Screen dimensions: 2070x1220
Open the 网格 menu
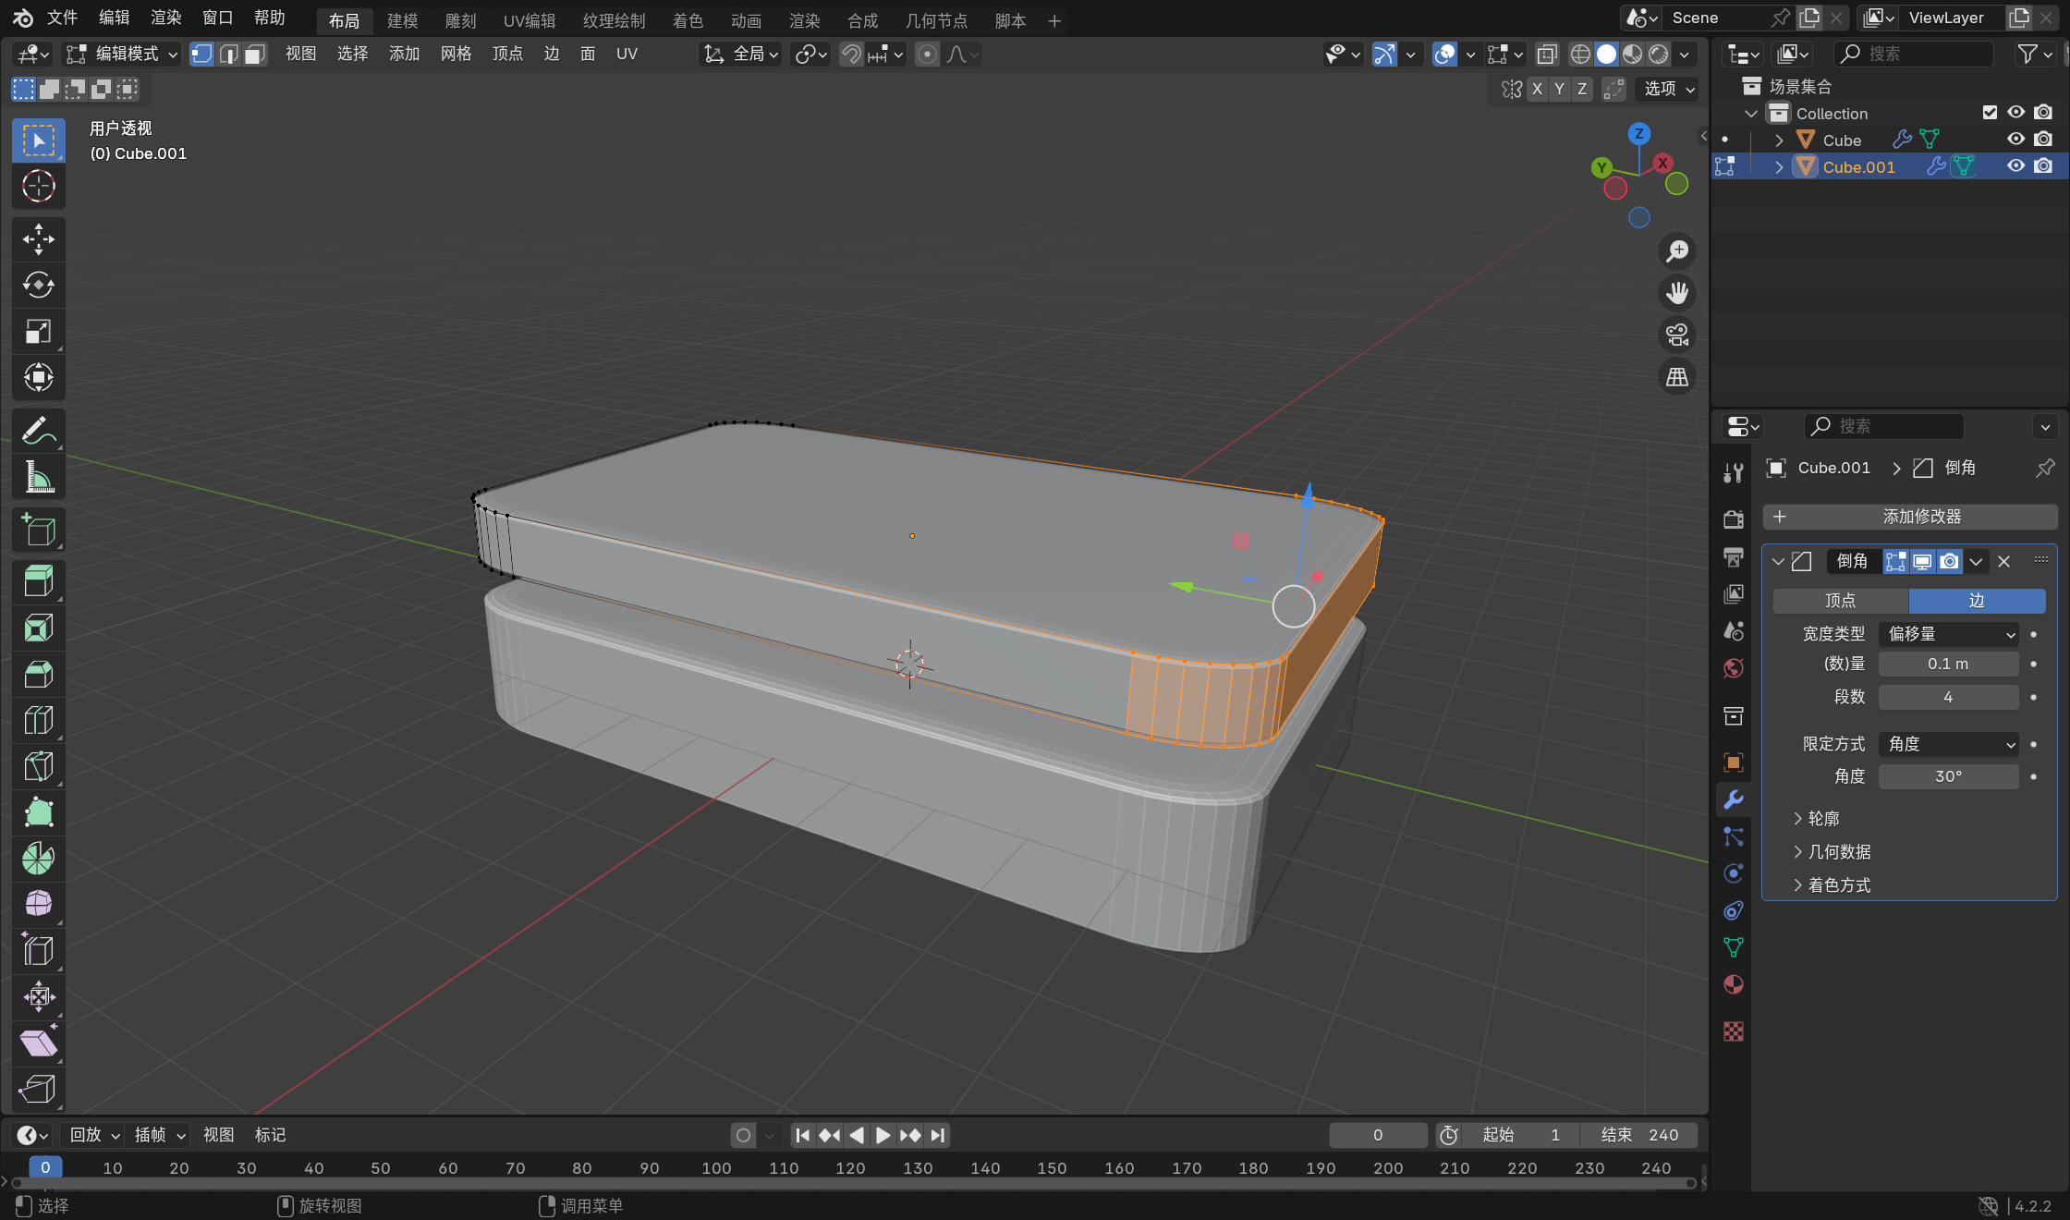(456, 55)
